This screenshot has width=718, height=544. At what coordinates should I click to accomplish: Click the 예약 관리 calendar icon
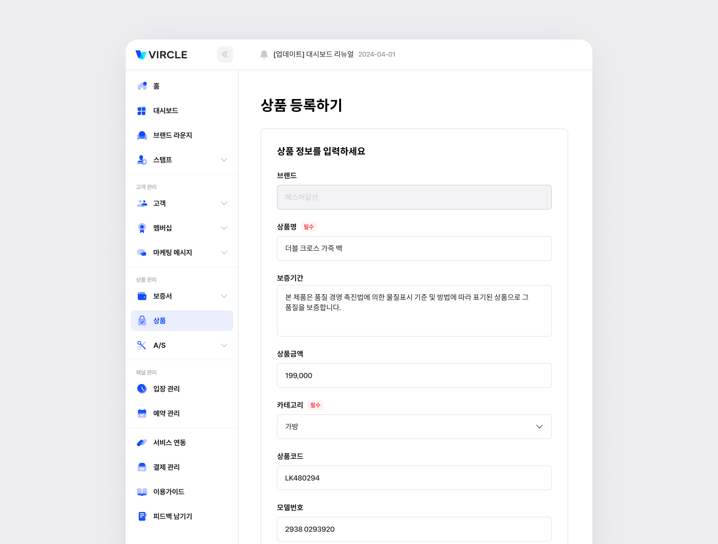coord(142,413)
